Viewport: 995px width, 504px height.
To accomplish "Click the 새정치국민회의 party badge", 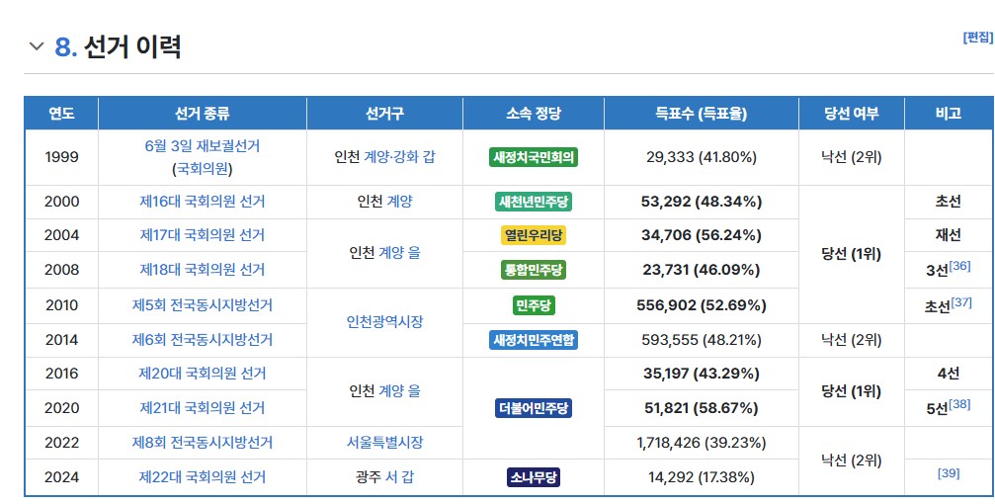I will pos(534,157).
